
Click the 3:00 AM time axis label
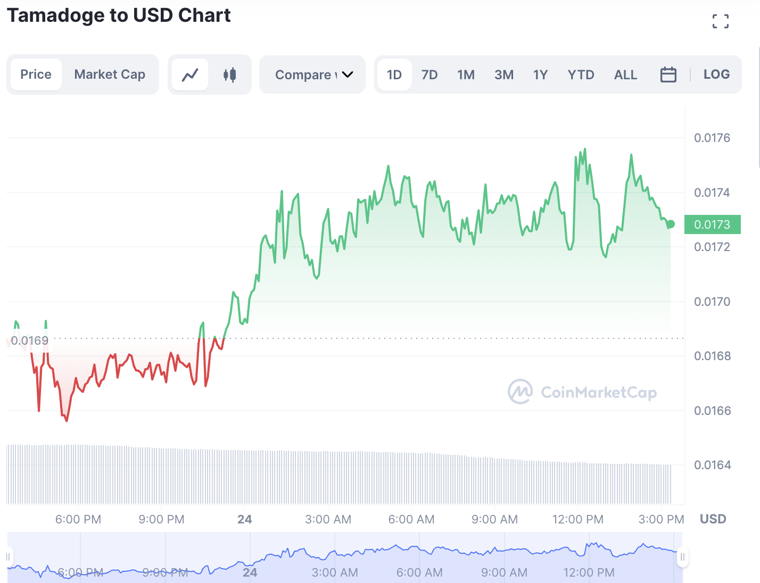(x=328, y=519)
